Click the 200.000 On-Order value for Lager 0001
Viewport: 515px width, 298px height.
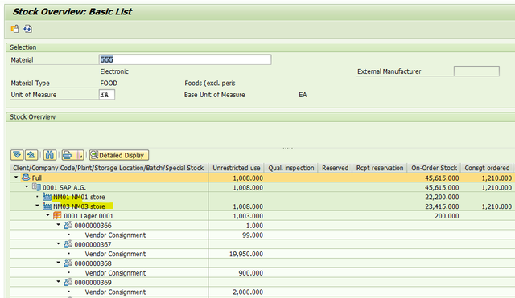447,216
